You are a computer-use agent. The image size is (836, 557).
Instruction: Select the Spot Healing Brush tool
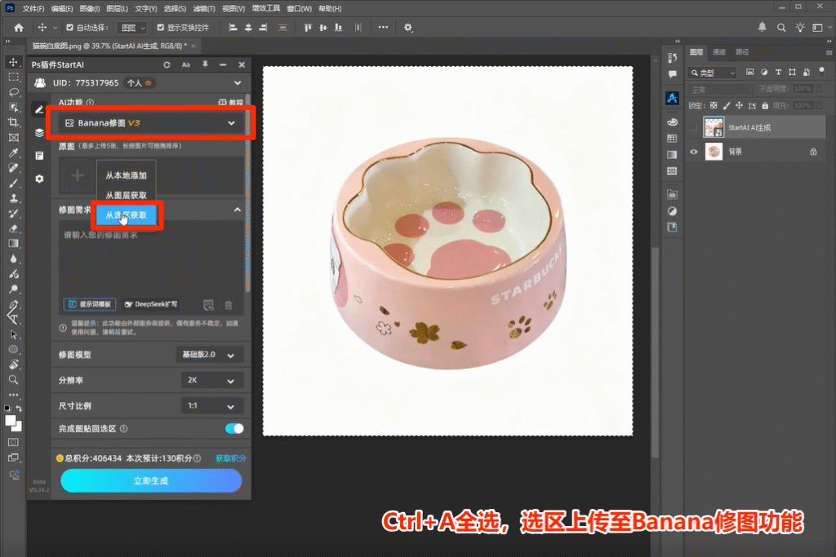[13, 168]
